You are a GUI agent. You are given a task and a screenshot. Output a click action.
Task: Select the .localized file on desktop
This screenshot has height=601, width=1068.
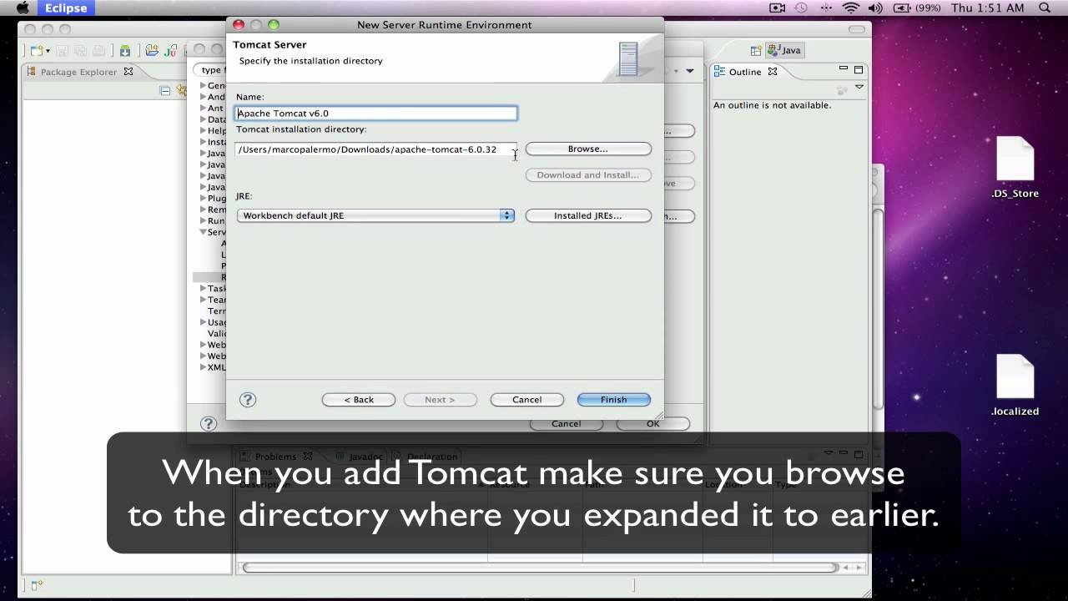click(x=1015, y=386)
